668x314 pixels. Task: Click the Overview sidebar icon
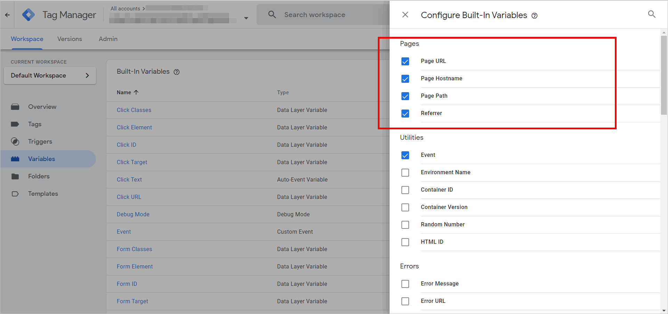coord(15,107)
